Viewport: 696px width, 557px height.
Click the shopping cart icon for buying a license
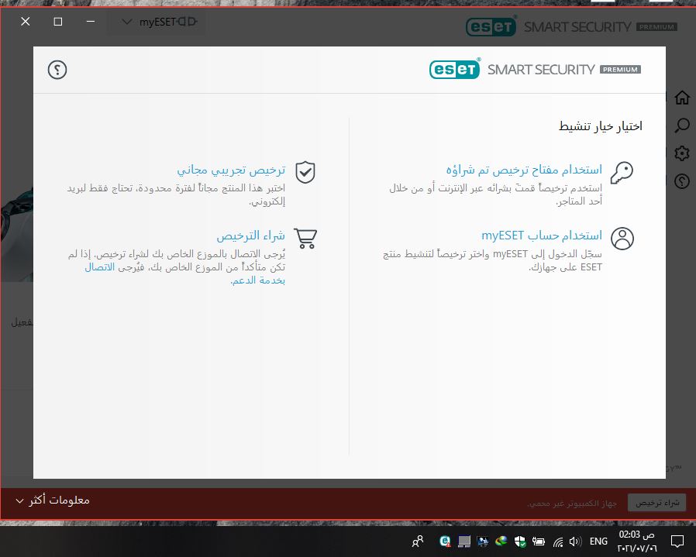tap(306, 239)
